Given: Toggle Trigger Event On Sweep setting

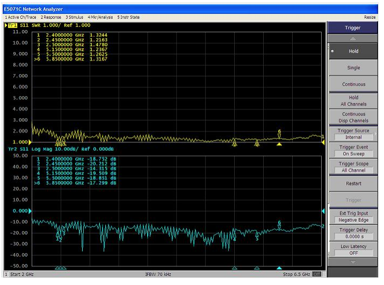Looking at the screenshot, I should [353, 150].
